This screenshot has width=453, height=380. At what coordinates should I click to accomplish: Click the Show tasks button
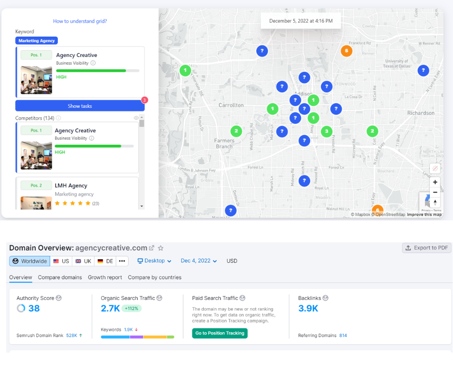coord(80,106)
